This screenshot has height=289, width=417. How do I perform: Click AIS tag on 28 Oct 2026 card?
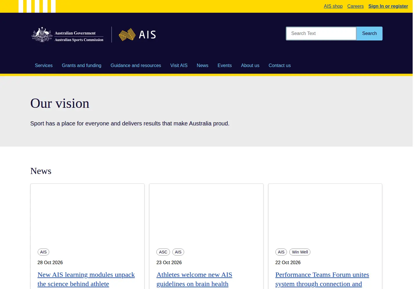43,252
